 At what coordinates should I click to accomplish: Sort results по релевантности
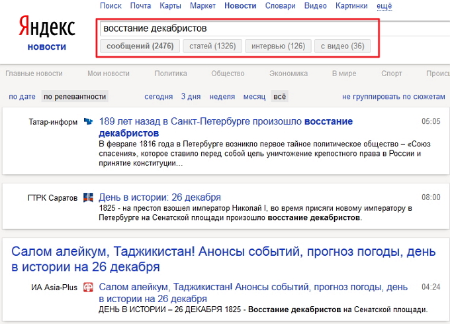click(75, 97)
